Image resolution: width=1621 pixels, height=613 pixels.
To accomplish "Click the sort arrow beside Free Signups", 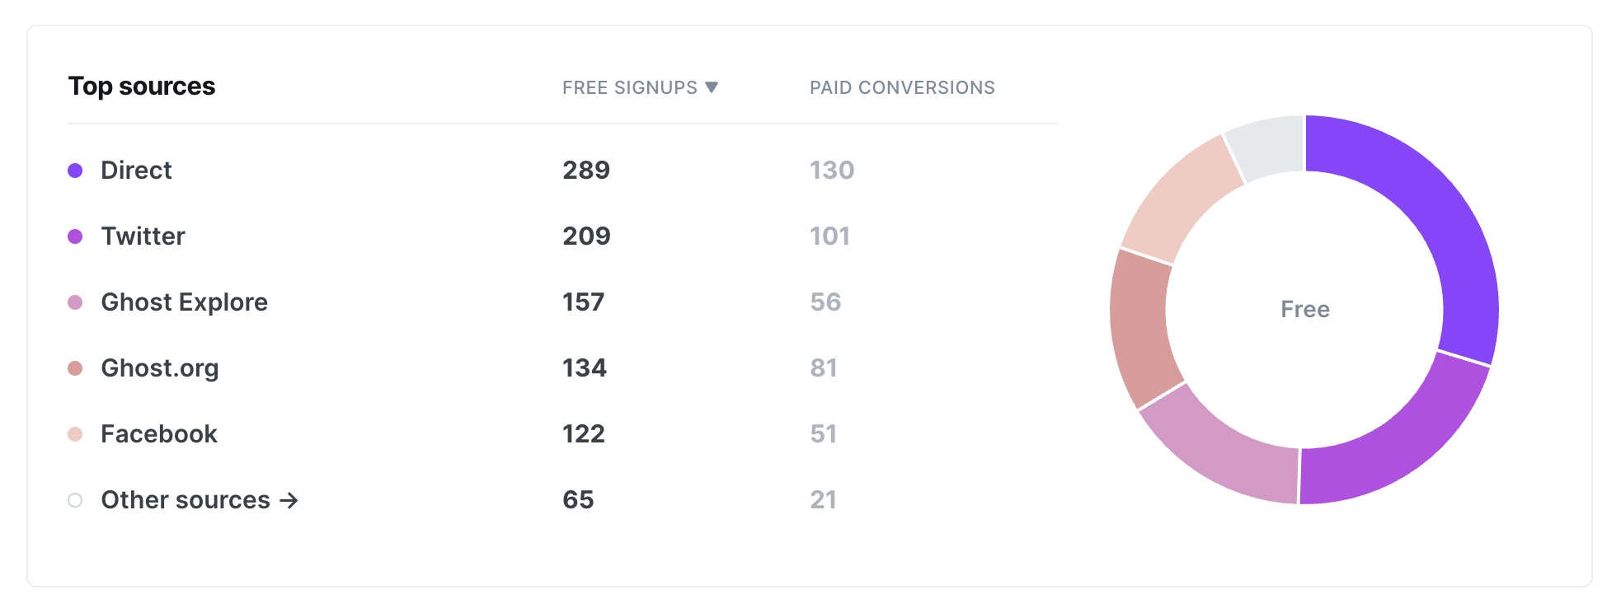I will [712, 87].
